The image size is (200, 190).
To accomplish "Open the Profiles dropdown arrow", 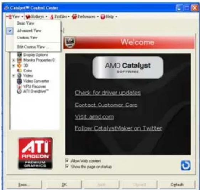I will (69, 17).
